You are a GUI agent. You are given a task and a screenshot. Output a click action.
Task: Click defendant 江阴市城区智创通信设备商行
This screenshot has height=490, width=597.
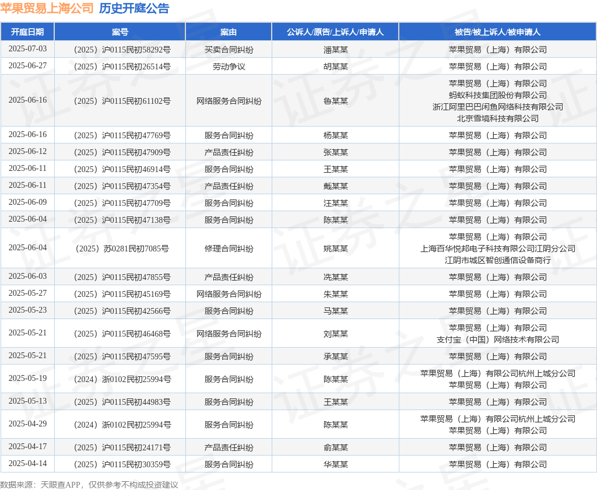pos(498,260)
